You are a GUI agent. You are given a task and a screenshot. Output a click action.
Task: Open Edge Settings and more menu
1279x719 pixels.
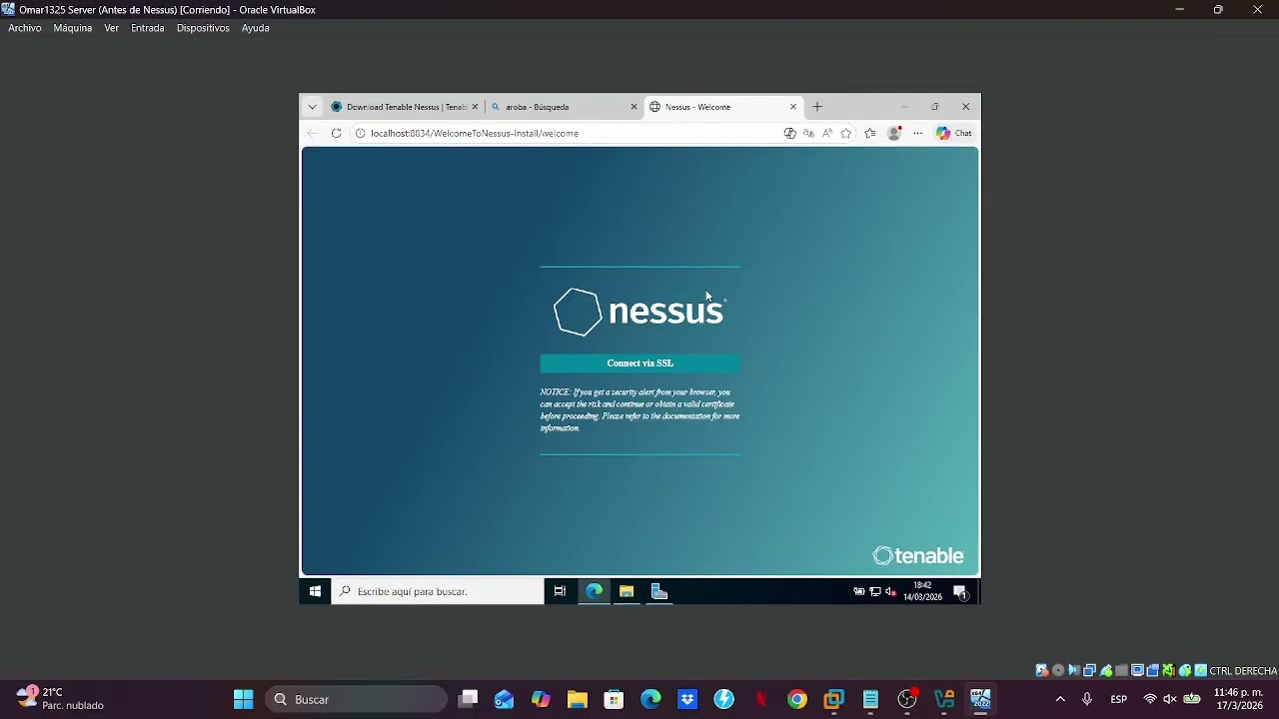[918, 133]
